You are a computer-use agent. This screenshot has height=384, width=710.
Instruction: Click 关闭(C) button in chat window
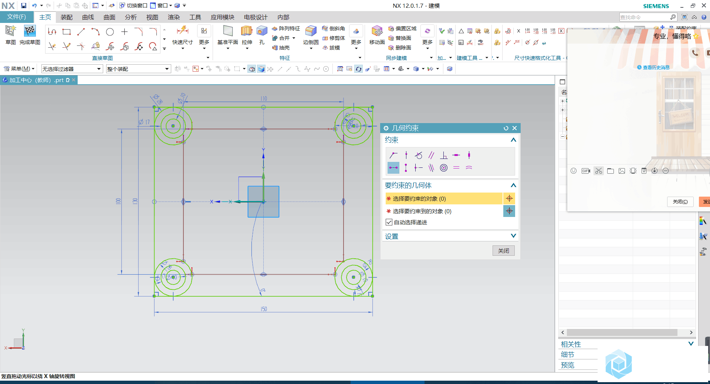(x=680, y=202)
